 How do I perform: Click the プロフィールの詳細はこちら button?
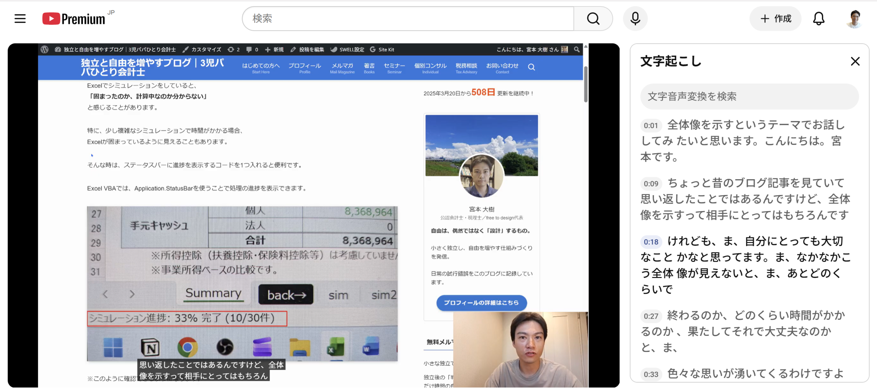pos(481,303)
